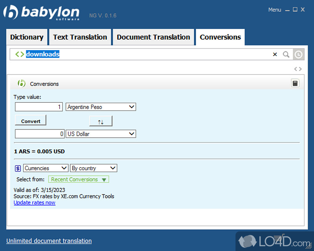Click the Conversions panel Babylon icon
The width and height of the screenshot is (314, 251).
pyautogui.click(x=22, y=83)
